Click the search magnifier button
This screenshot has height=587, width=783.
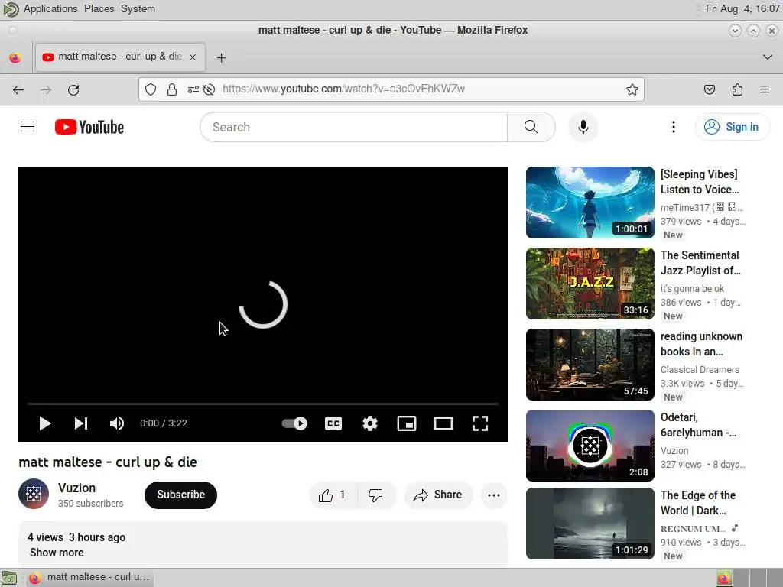[x=531, y=127]
